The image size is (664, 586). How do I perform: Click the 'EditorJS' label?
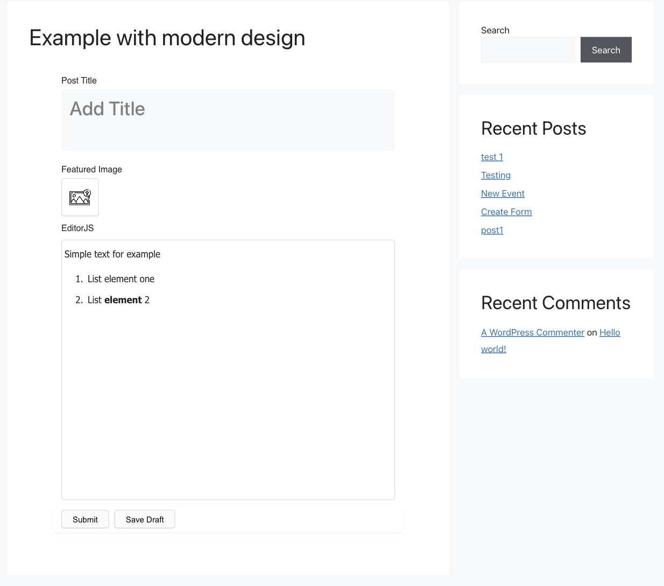pyautogui.click(x=77, y=228)
